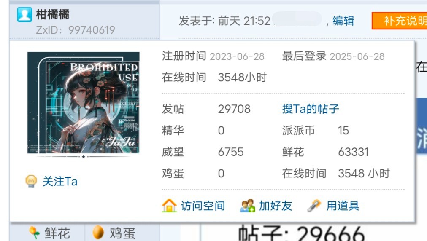Click the house icon for 访问空间
This screenshot has width=427, height=241.
[x=169, y=206]
